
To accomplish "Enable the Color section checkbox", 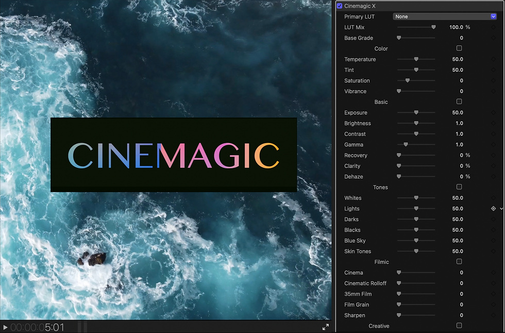I will click(x=459, y=48).
